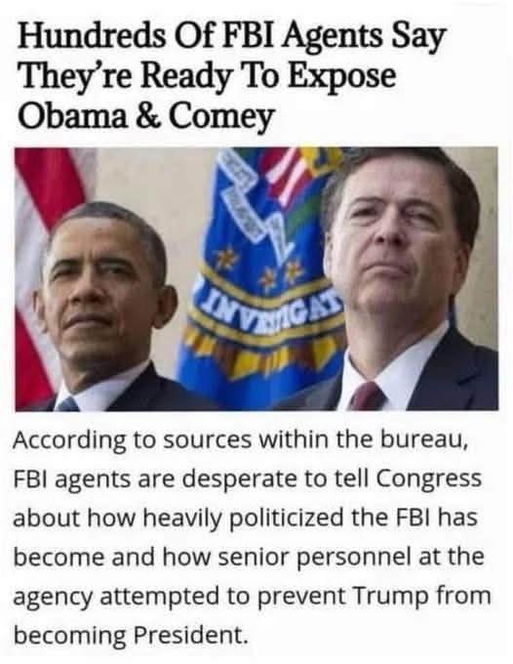This screenshot has width=513, height=664.
Task: Click 'becoming President.' at the summary end
Action: (131, 636)
